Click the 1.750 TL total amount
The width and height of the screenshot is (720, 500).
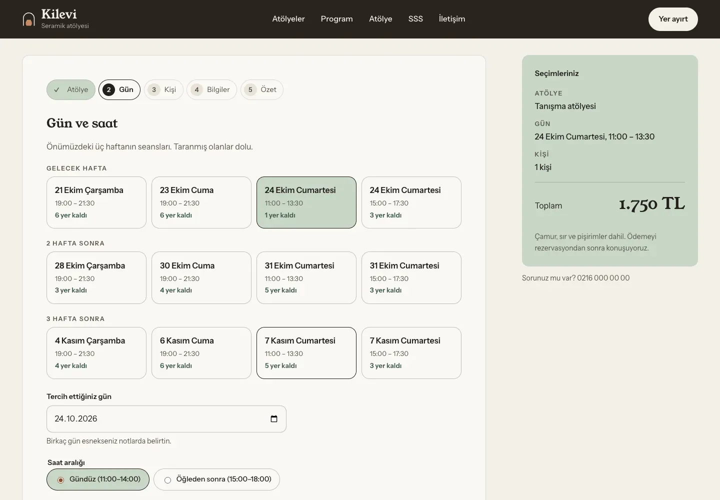(x=652, y=203)
